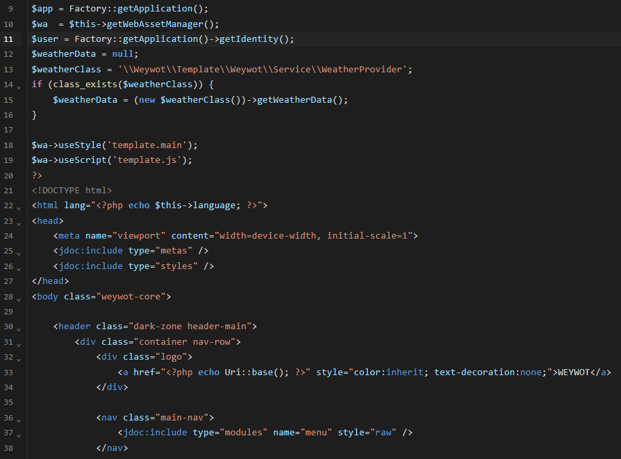
Task: Fold the main-nav block at line 36
Action: (18, 418)
